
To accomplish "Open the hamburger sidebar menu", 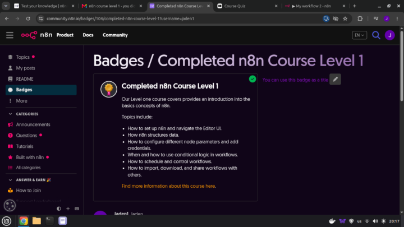I will tap(10, 35).
